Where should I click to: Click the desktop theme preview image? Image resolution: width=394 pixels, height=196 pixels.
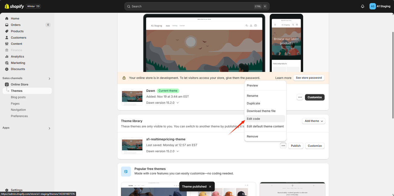click(204, 43)
